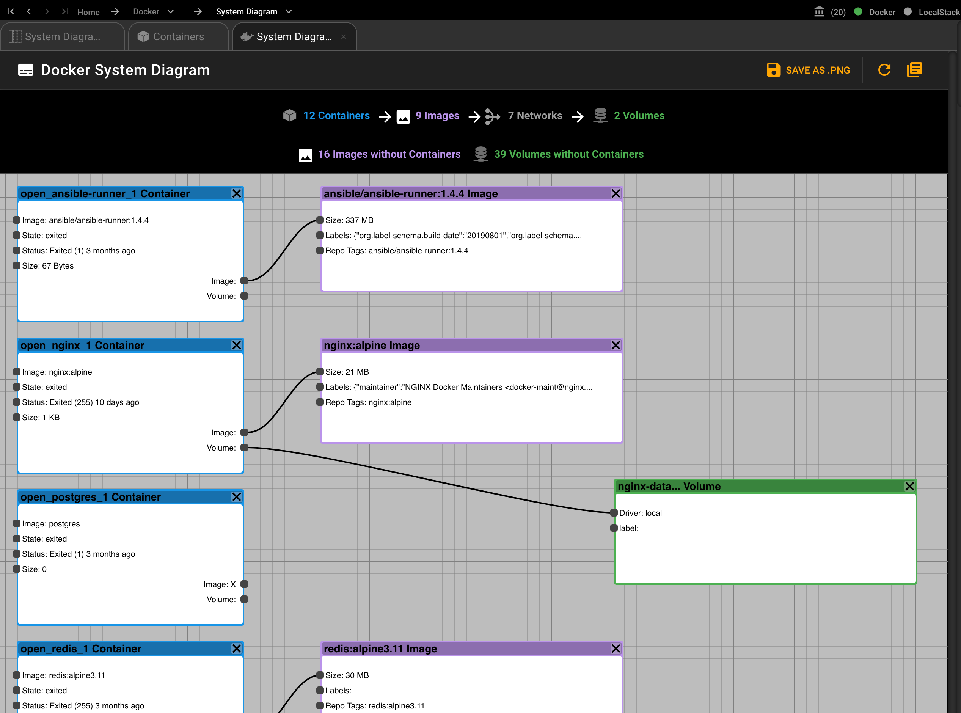Click the containers cube icon
This screenshot has height=713, width=961.
click(x=289, y=115)
